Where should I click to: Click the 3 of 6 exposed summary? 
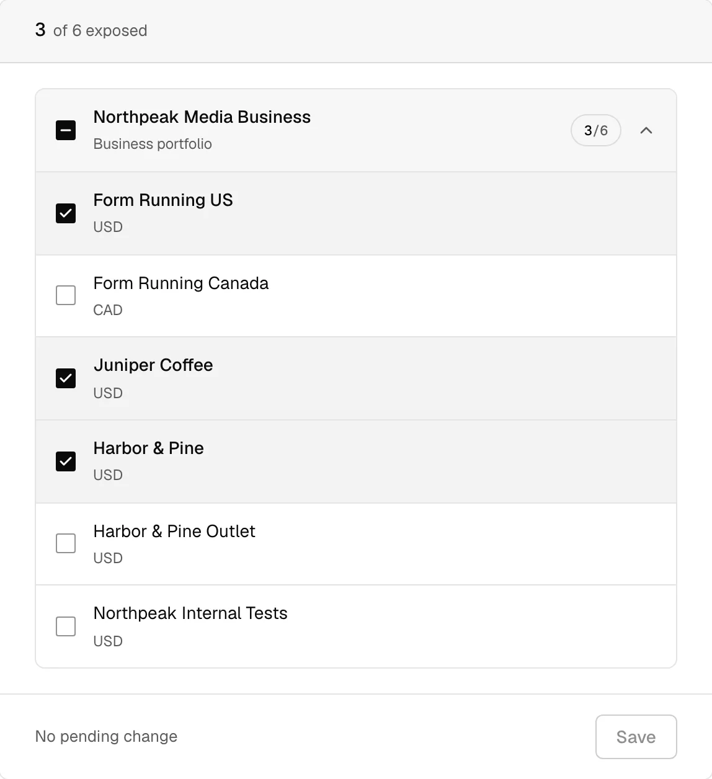[x=91, y=30]
